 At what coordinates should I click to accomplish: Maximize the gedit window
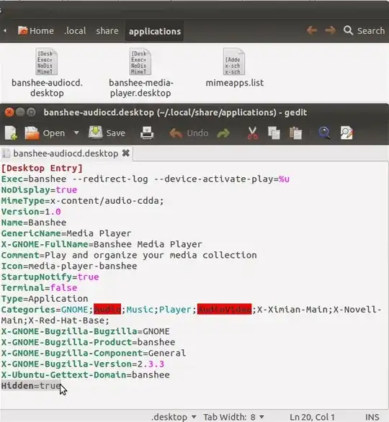coord(31,112)
